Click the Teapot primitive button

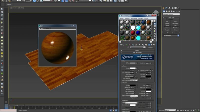tap(167, 30)
